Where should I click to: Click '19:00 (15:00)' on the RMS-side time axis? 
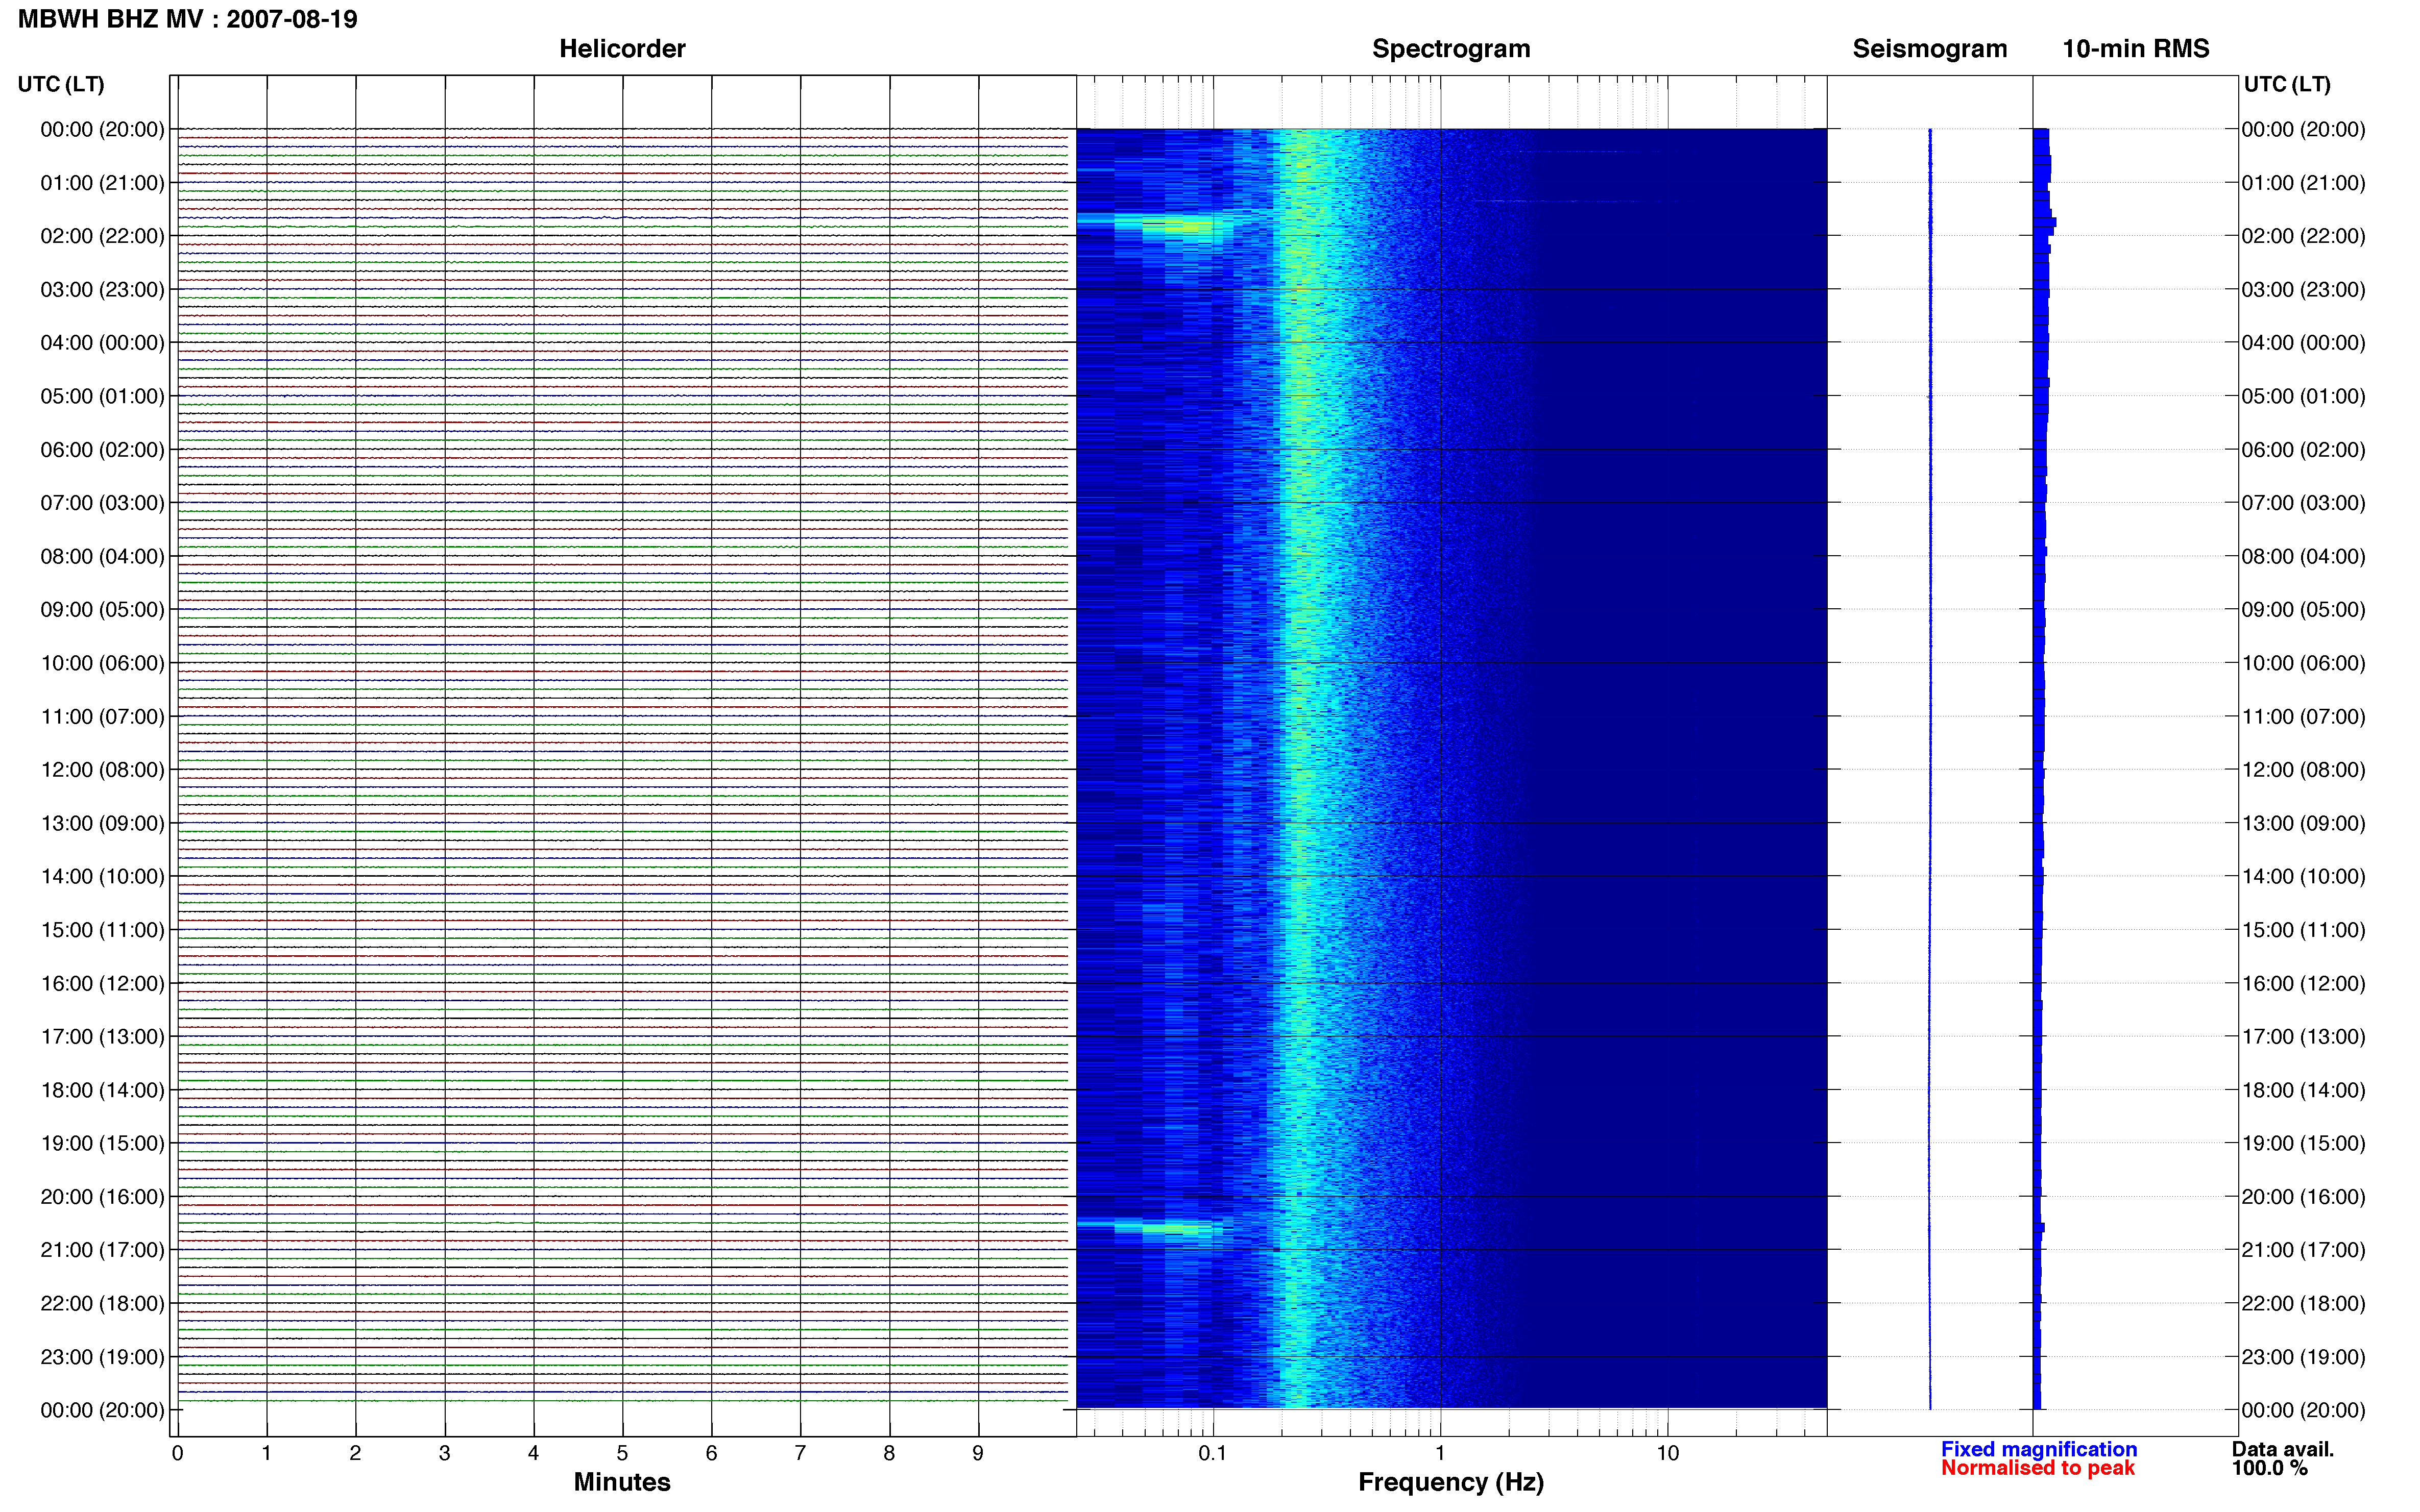2303,1143
